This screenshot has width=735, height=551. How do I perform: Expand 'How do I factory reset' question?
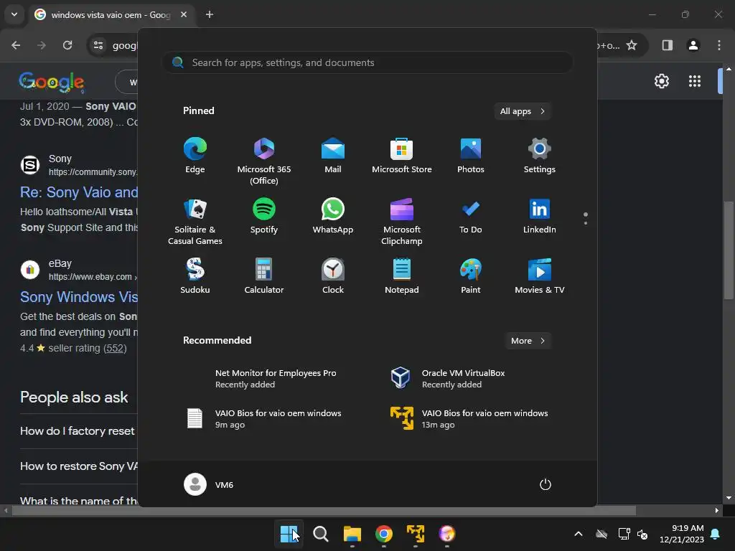click(78, 431)
